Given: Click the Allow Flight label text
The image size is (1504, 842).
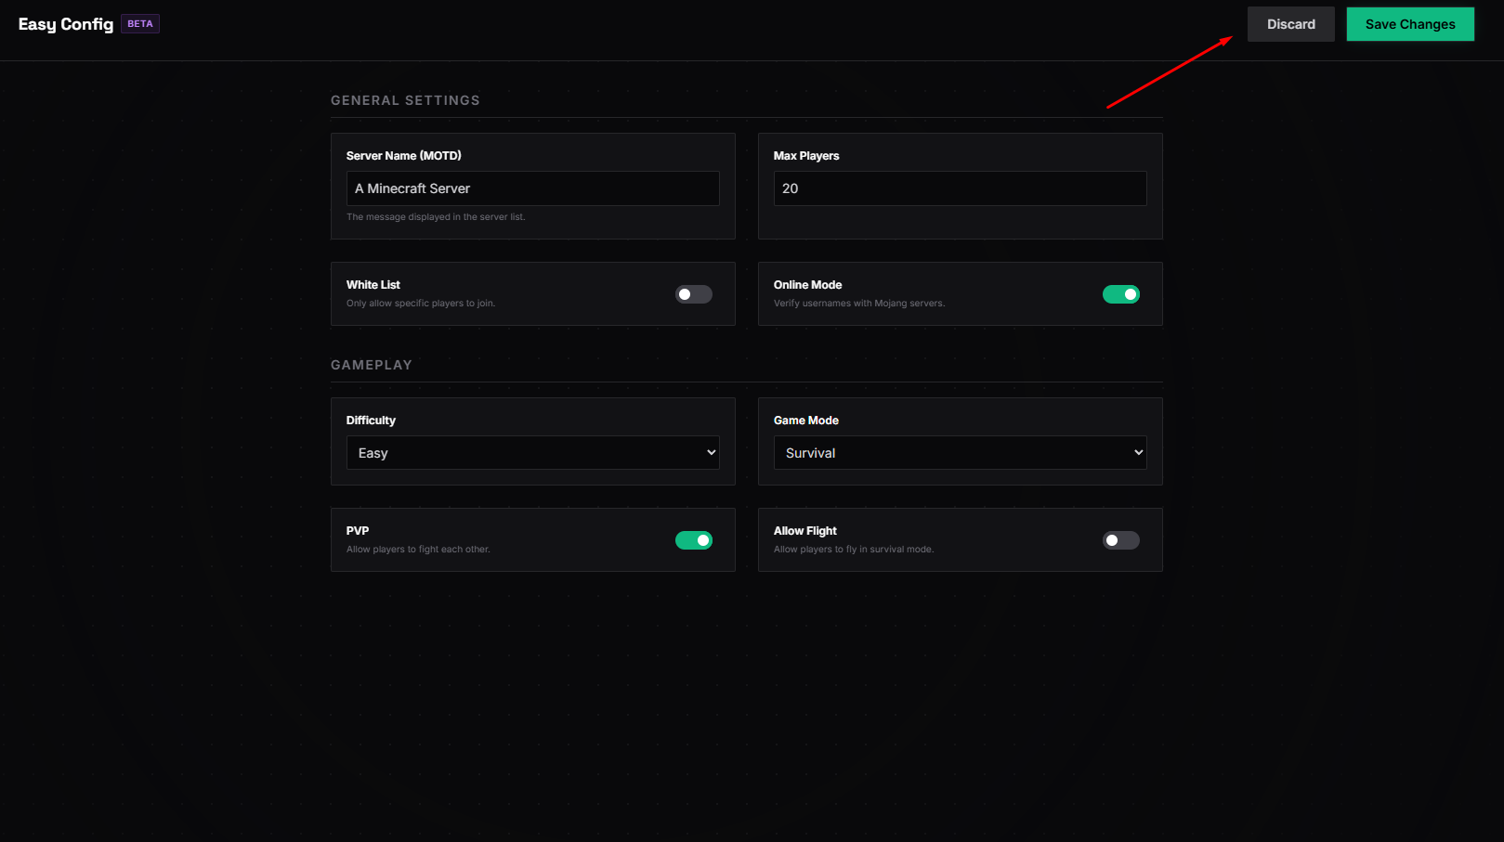Looking at the screenshot, I should [x=804, y=531].
